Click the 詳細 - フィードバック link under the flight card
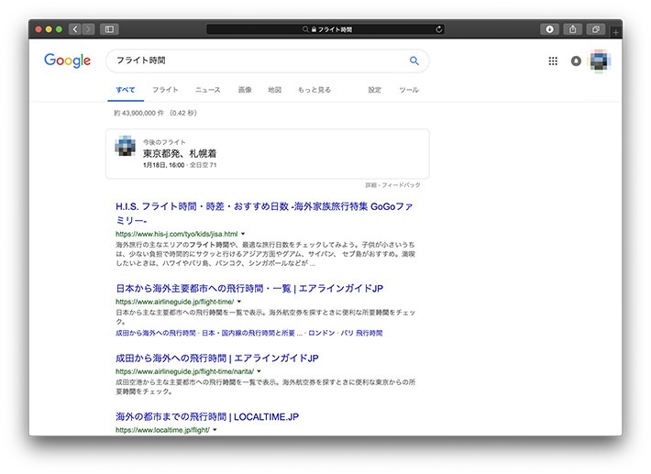Image resolution: width=651 pixels, height=474 pixels. (x=392, y=185)
